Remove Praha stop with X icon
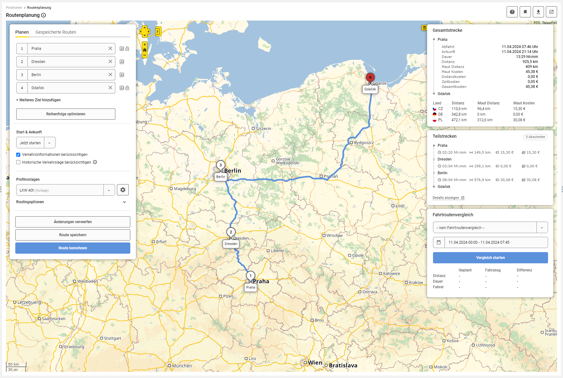 pos(110,48)
